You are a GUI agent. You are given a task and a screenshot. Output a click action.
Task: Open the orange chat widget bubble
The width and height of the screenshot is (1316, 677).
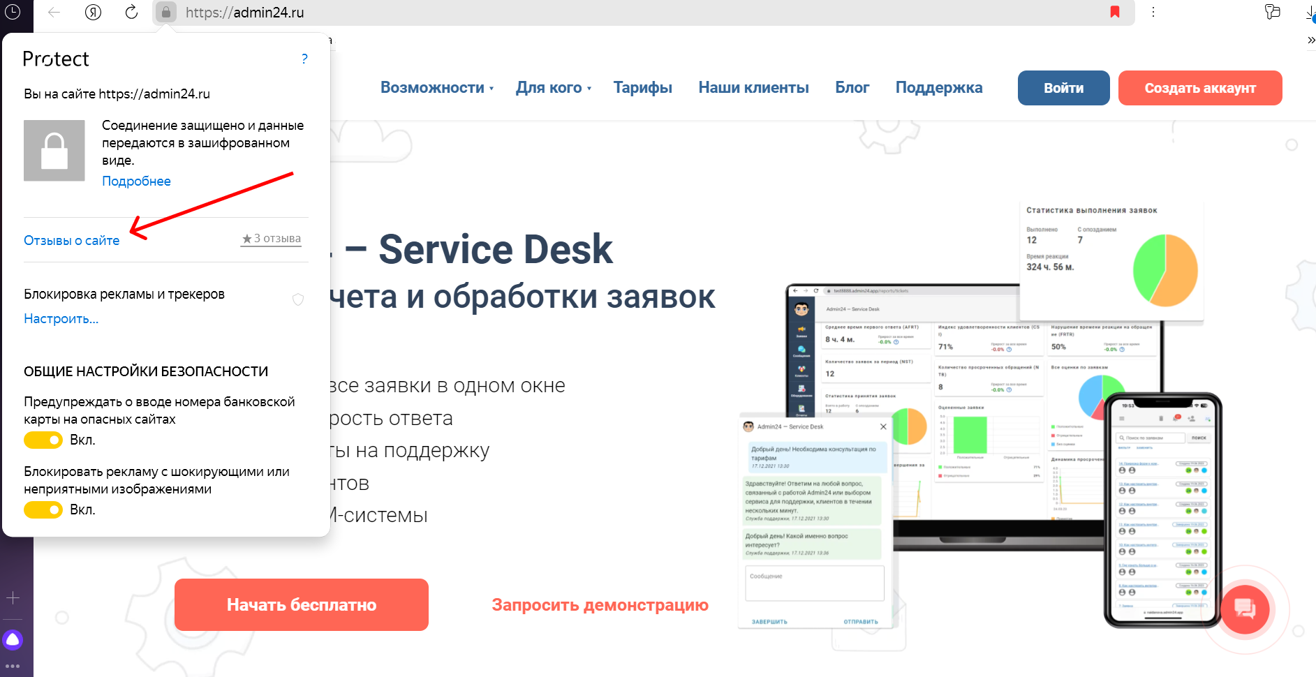point(1245,609)
